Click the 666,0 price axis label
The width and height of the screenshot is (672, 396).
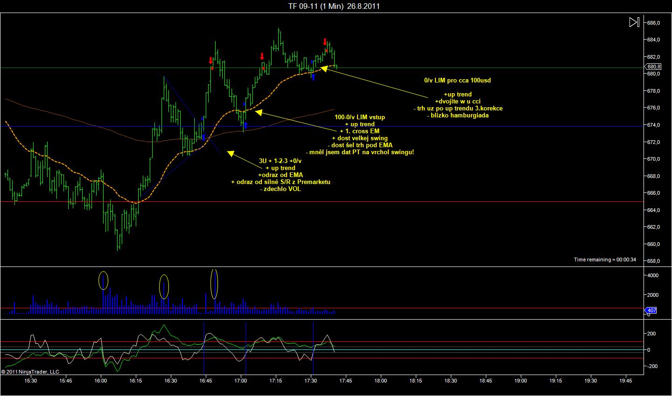(653, 193)
